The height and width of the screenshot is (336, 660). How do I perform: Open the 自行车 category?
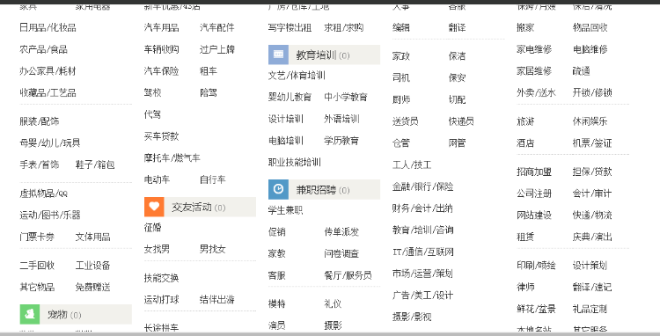coord(213,179)
